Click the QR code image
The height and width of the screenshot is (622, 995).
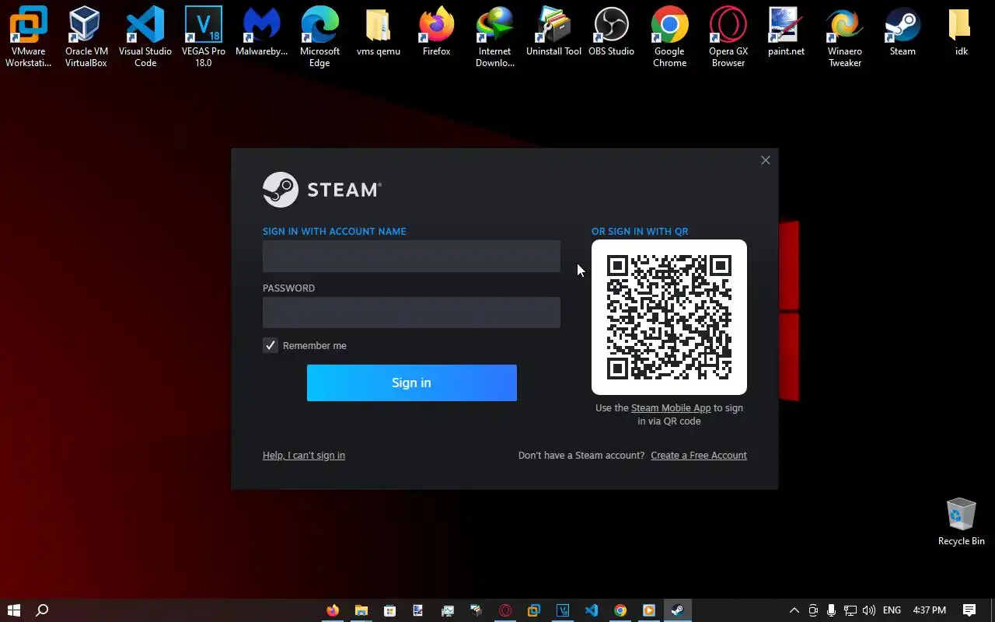tap(669, 317)
